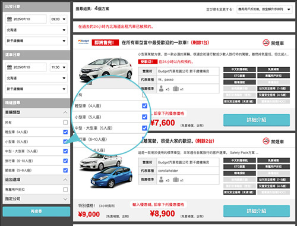Click the 禁煙車 label on the first car card
This screenshot has width=297, height=226.
(x=277, y=43)
